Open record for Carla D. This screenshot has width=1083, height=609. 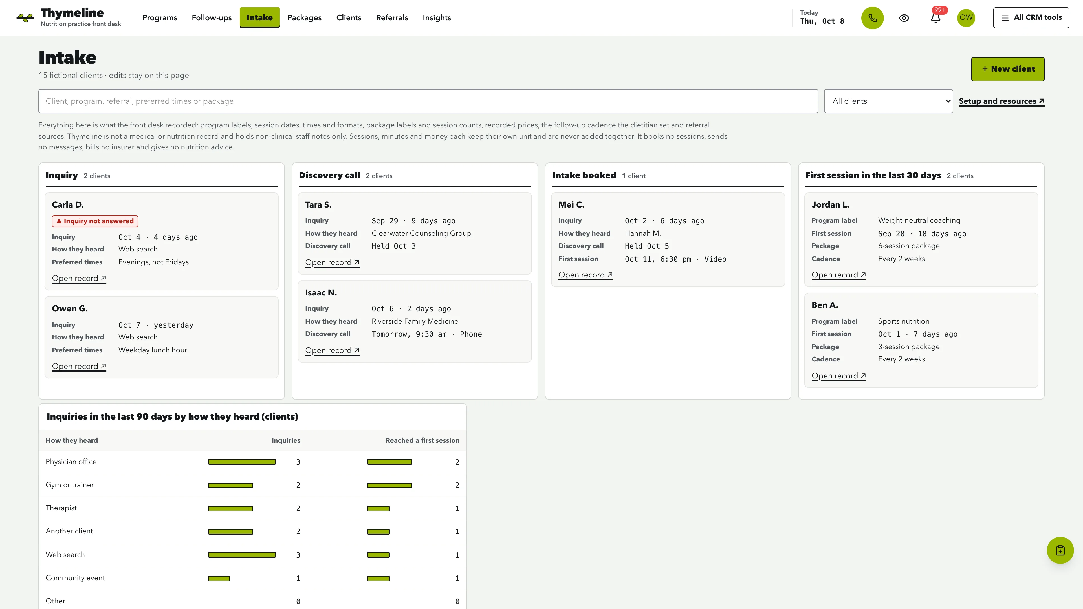click(x=79, y=278)
